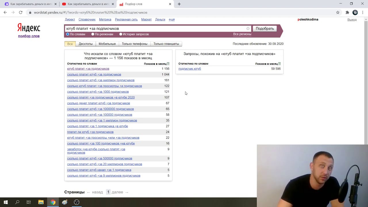Screen dimensions: 368x207
Task: Open query платит ли ютуб +за подписчиков
Action: pos(90,132)
